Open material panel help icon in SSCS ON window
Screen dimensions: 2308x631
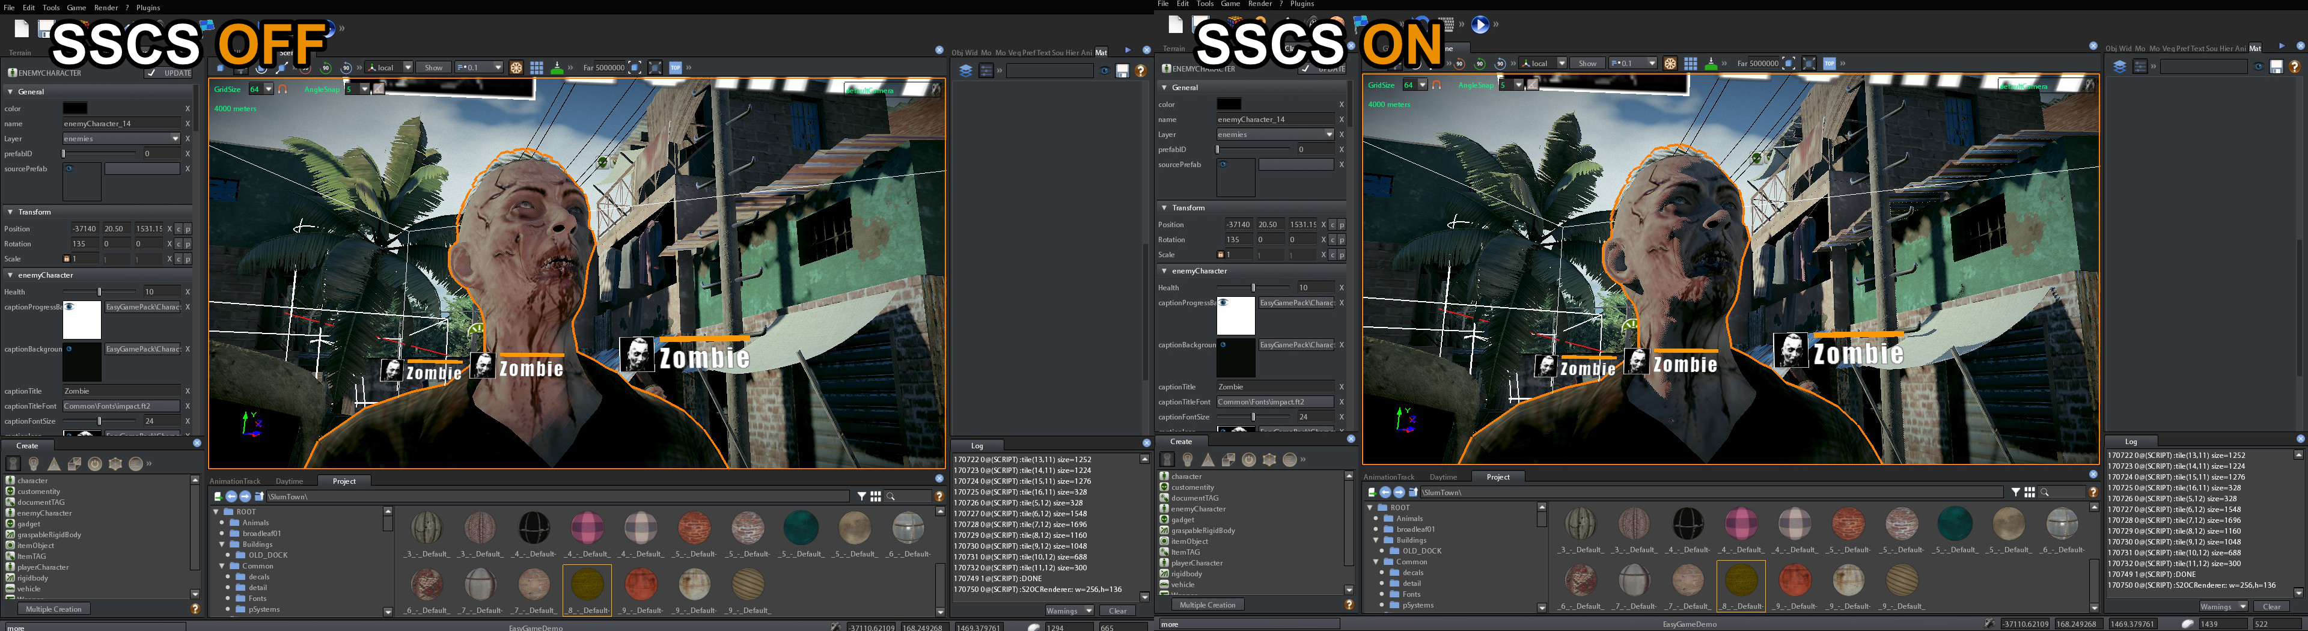pyautogui.click(x=2295, y=66)
